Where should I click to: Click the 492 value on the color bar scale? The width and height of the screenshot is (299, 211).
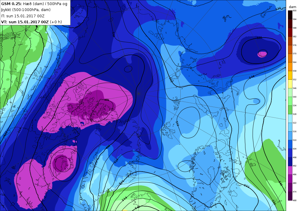coord(295,166)
